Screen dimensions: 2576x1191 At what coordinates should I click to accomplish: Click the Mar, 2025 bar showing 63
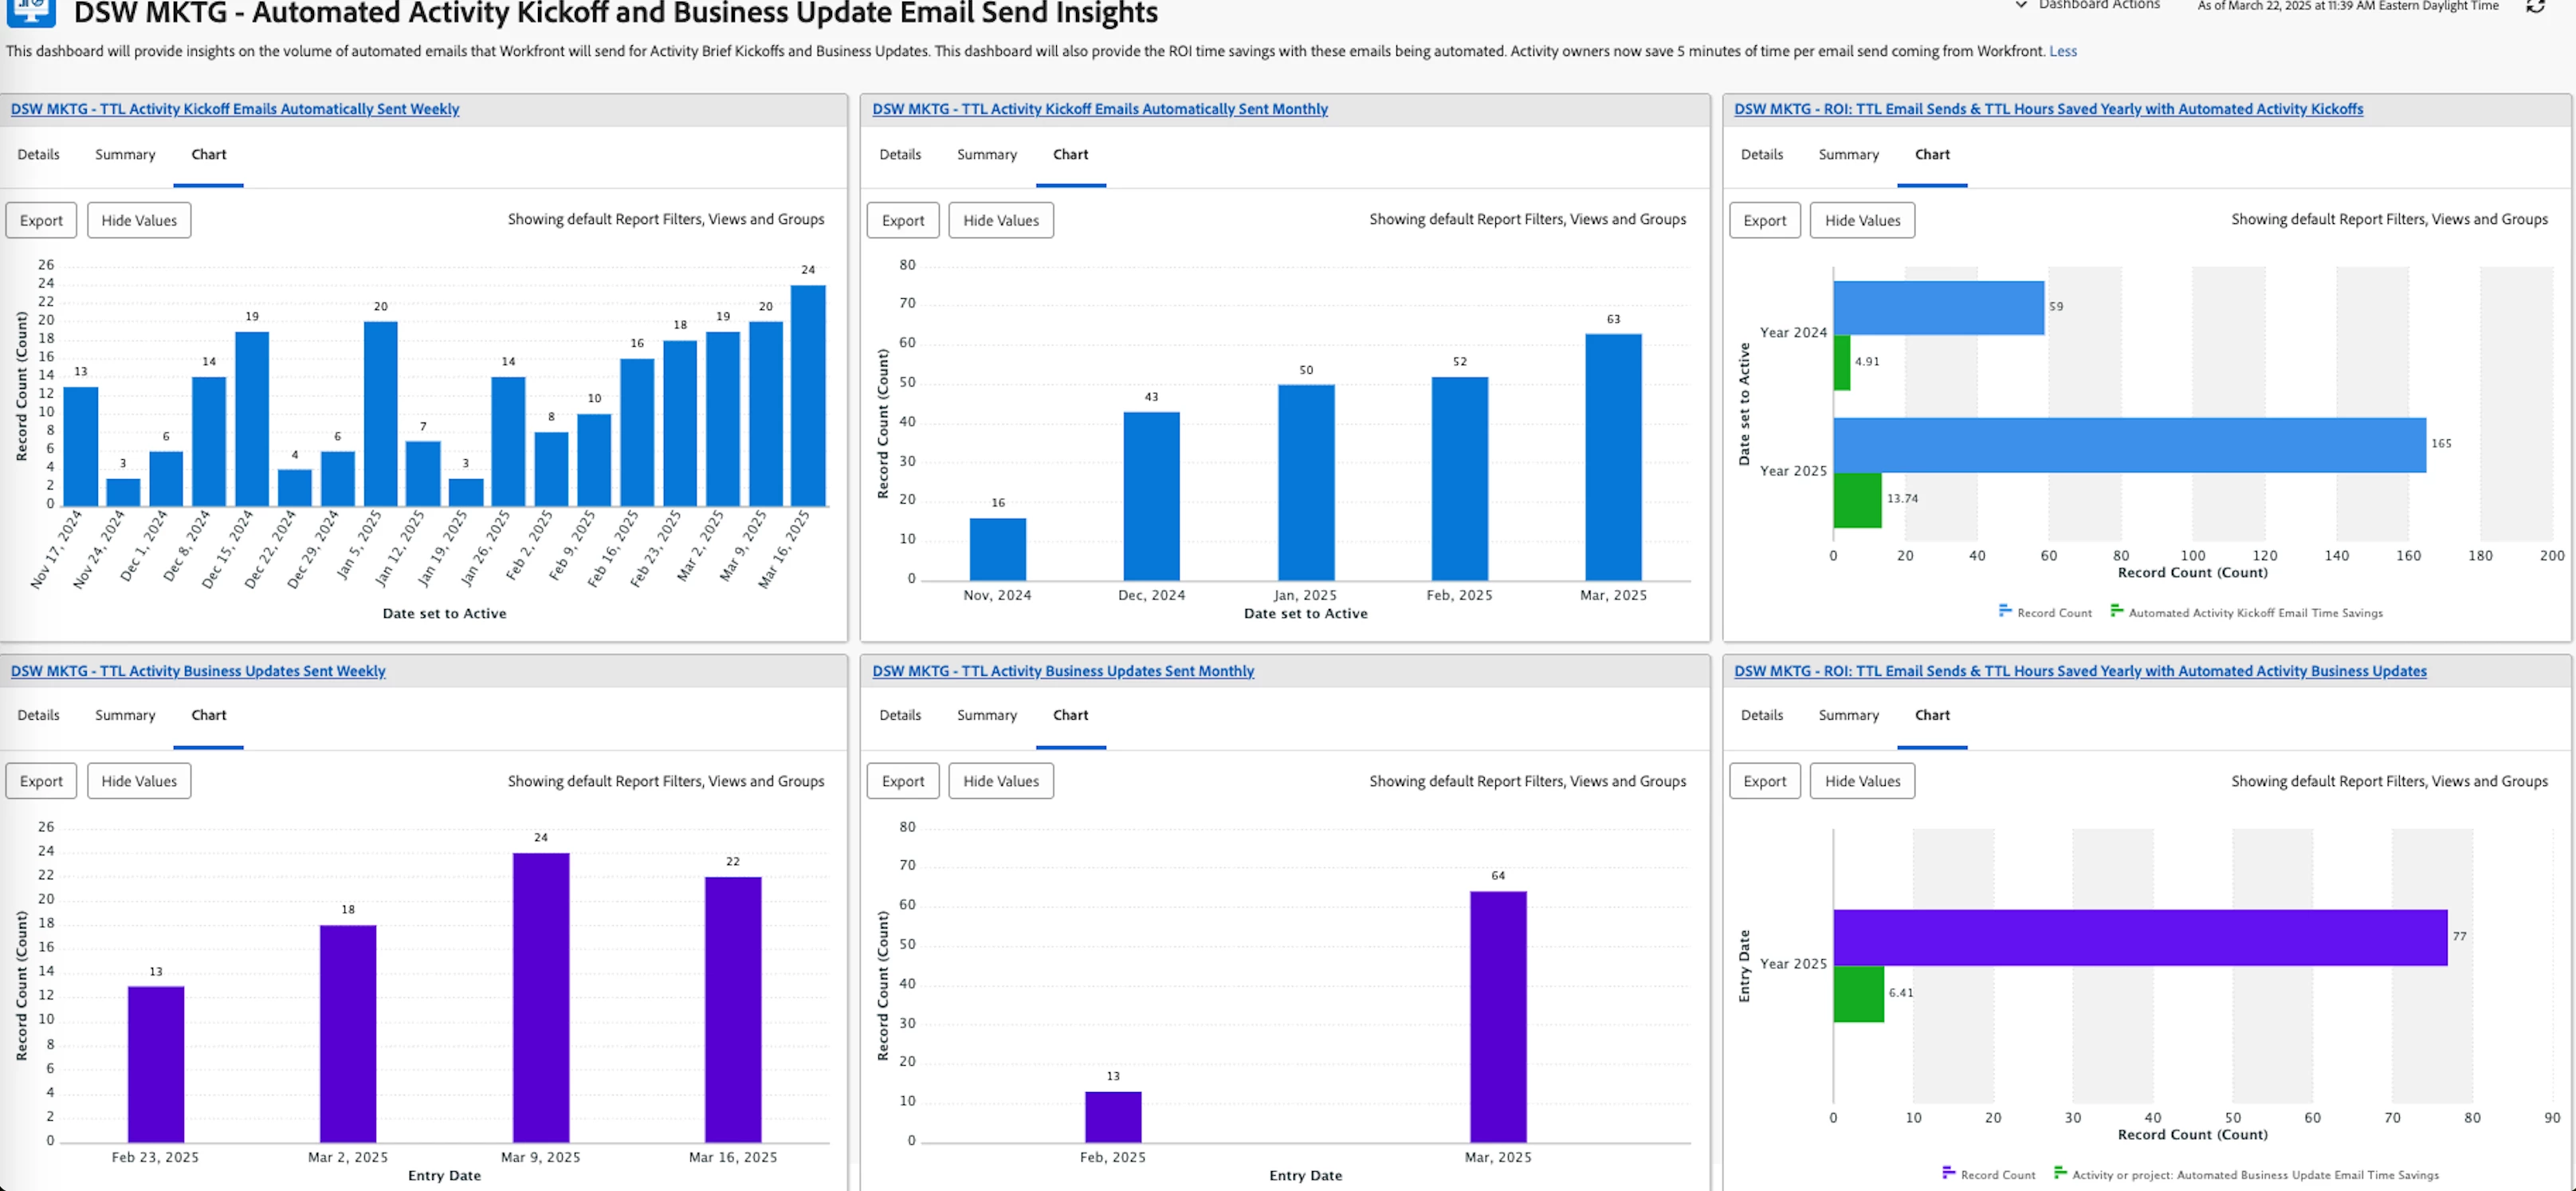[1612, 457]
